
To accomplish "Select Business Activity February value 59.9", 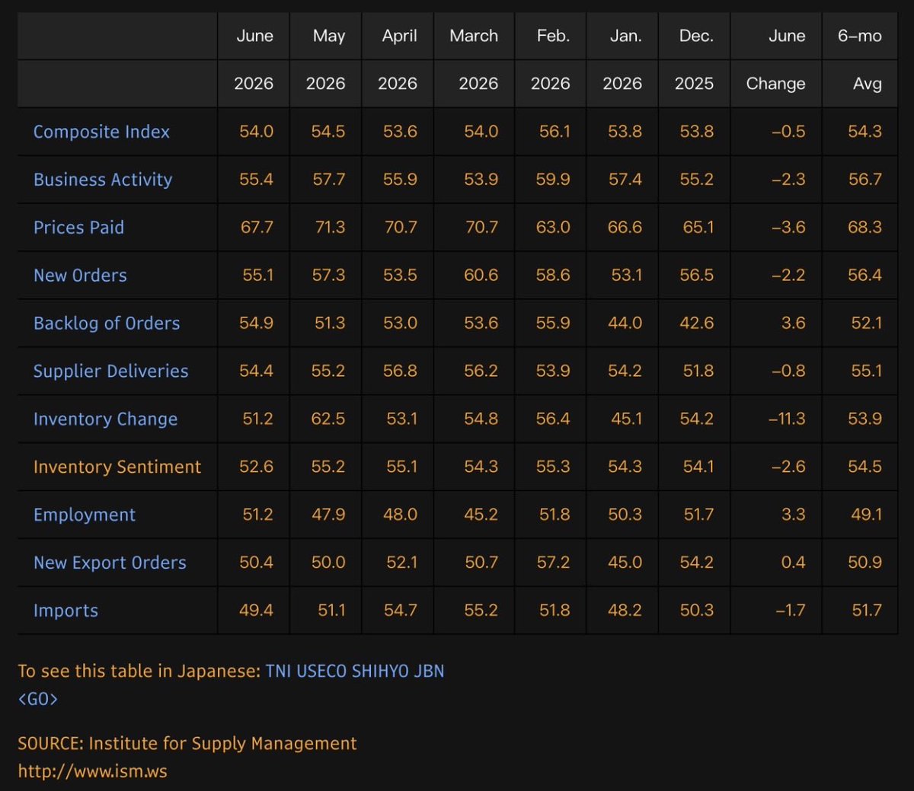I will point(553,180).
